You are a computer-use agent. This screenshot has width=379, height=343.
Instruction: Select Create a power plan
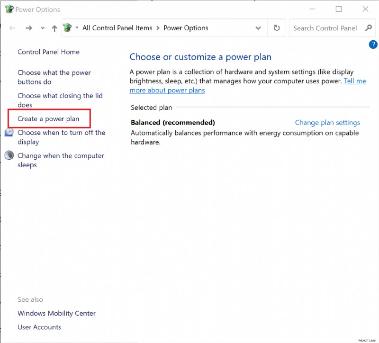48,118
